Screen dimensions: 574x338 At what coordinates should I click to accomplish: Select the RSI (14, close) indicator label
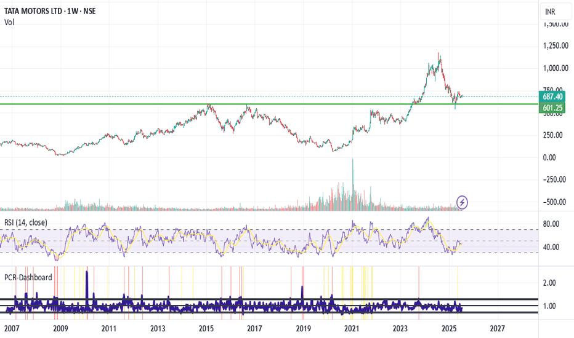(x=26, y=222)
